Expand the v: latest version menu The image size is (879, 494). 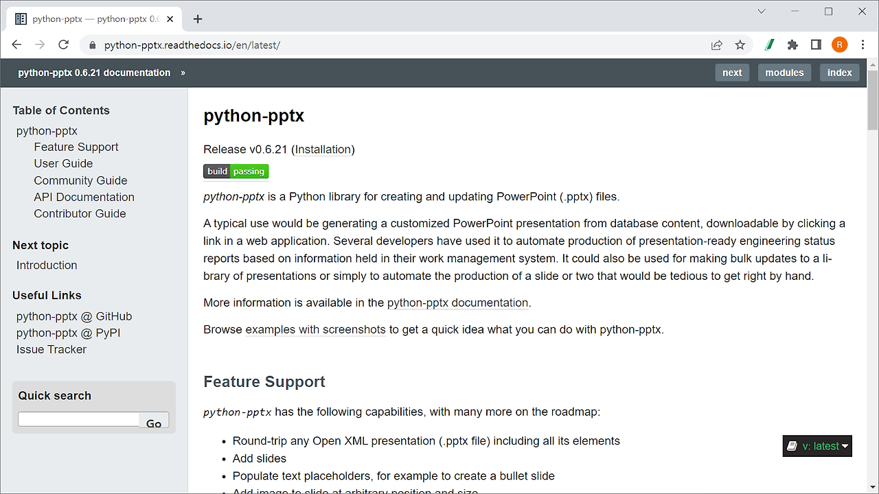click(817, 446)
